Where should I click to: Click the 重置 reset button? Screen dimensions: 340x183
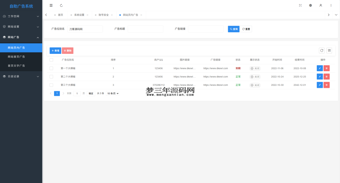[246, 29]
